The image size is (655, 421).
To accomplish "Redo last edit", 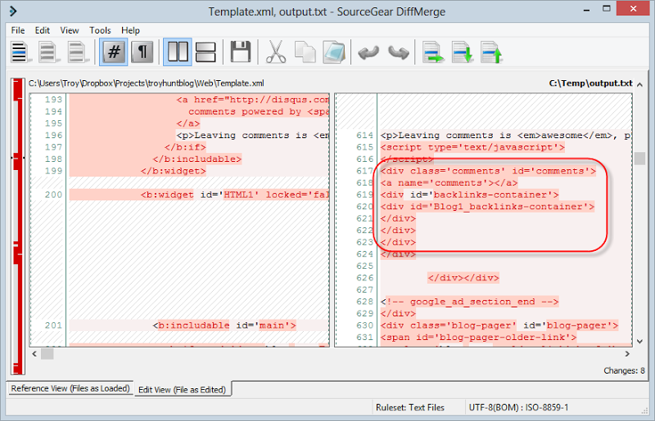I will (398, 52).
